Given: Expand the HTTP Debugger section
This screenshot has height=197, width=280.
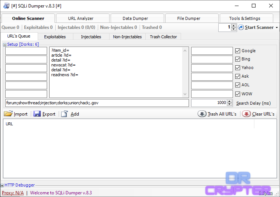Looking at the screenshot, I should pos(2,185).
